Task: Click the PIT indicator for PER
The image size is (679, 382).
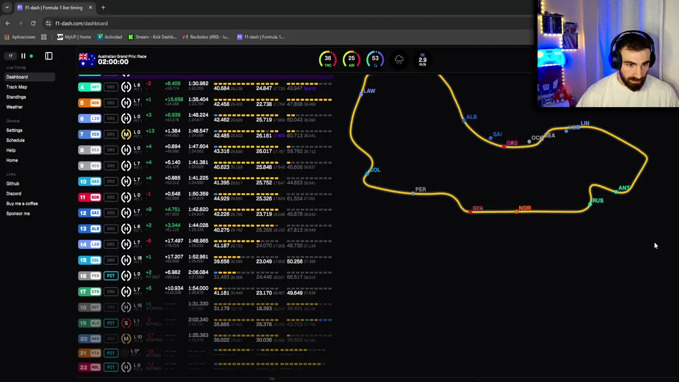Action: (111, 276)
